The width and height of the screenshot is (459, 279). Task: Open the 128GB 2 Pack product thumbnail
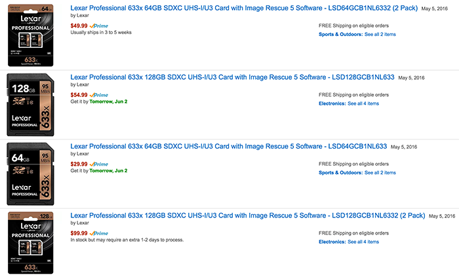click(30, 243)
